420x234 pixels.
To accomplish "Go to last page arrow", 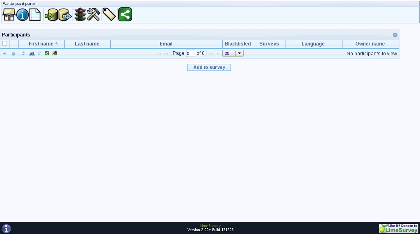I will [218, 54].
